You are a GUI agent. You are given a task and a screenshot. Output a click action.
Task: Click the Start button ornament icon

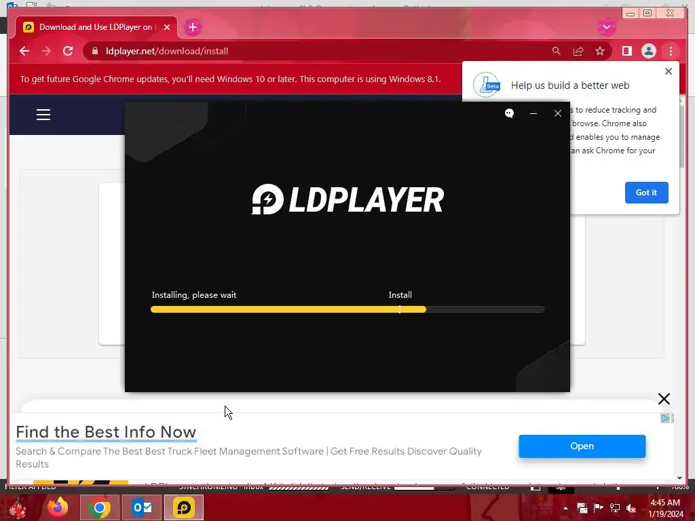pyautogui.click(x=18, y=509)
